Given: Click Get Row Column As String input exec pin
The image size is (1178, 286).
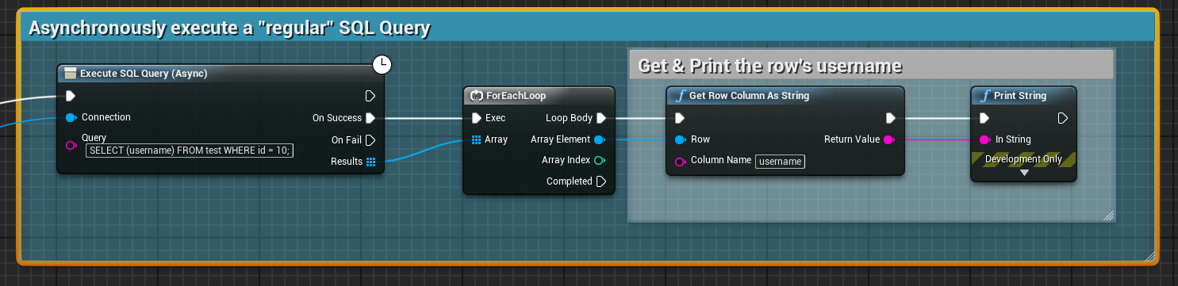Looking at the screenshot, I should coord(680,118).
